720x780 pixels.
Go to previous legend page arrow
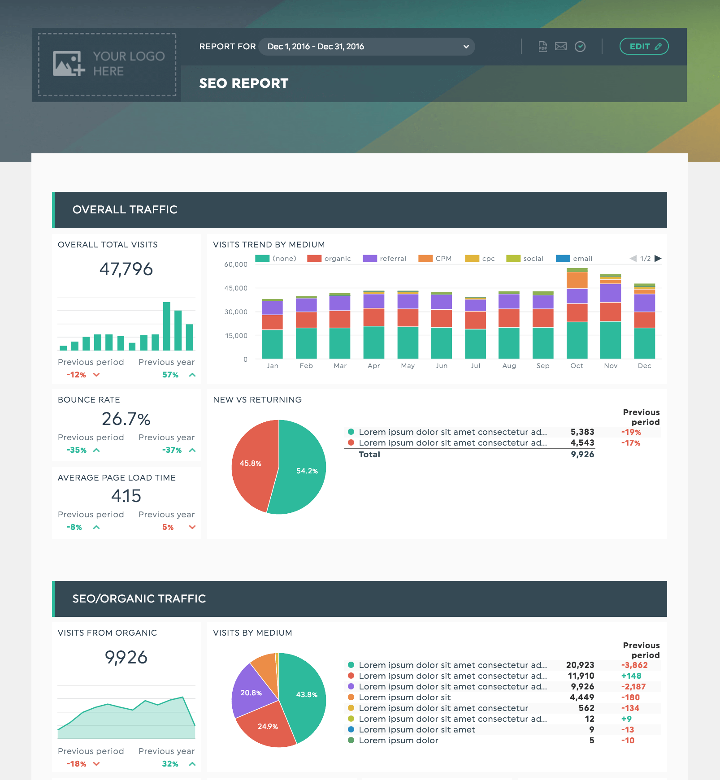[x=633, y=258]
